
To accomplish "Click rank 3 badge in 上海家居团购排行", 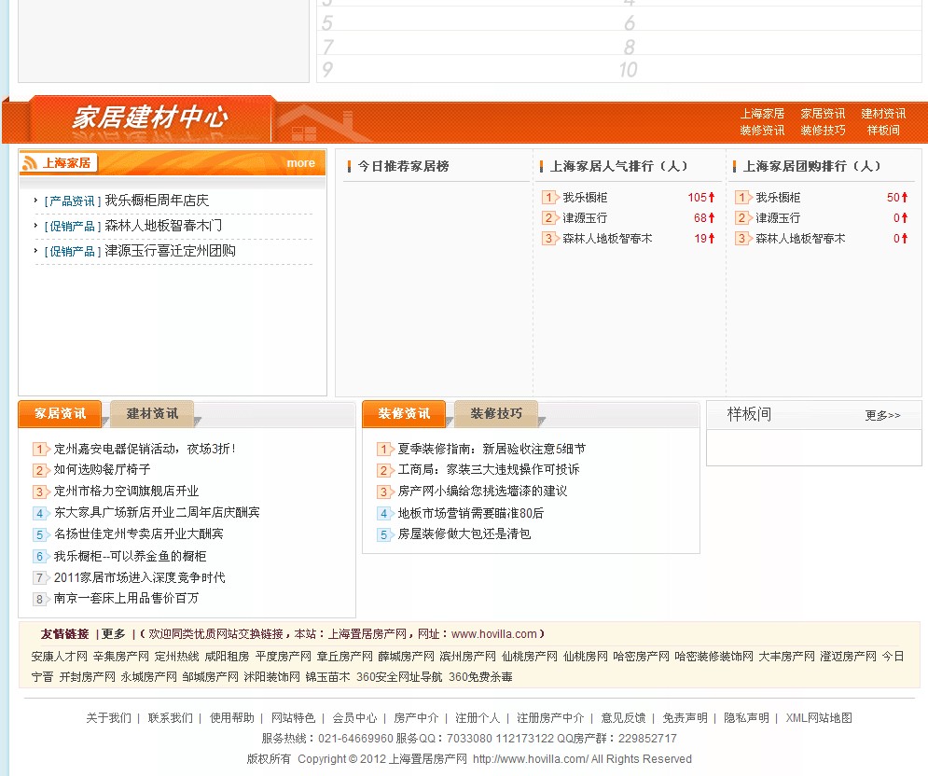I will (x=742, y=239).
